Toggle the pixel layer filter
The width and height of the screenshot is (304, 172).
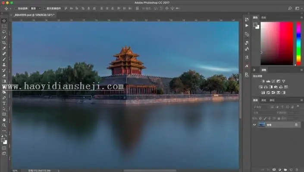tap(272, 107)
